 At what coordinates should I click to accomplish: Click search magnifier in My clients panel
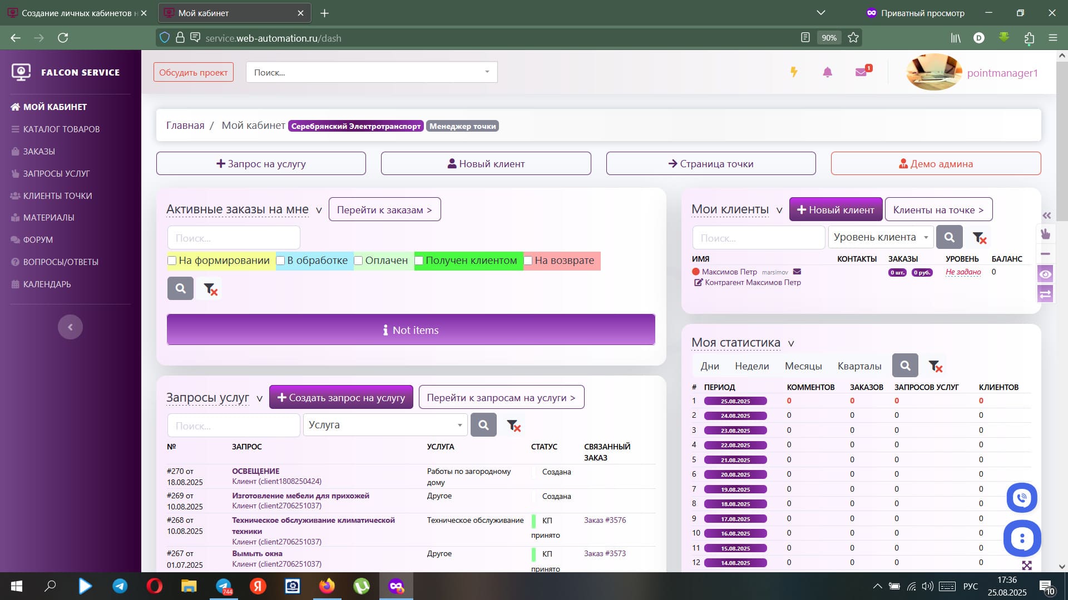pyautogui.click(x=949, y=237)
